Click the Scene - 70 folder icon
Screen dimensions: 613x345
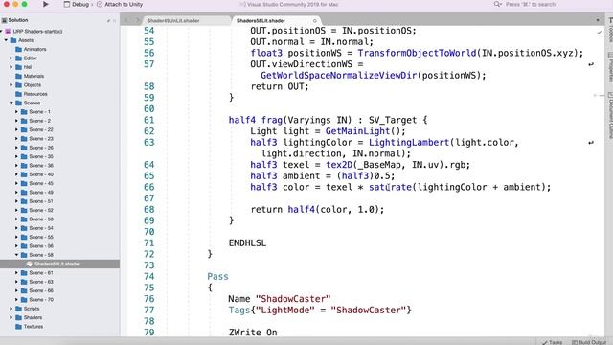point(24,300)
